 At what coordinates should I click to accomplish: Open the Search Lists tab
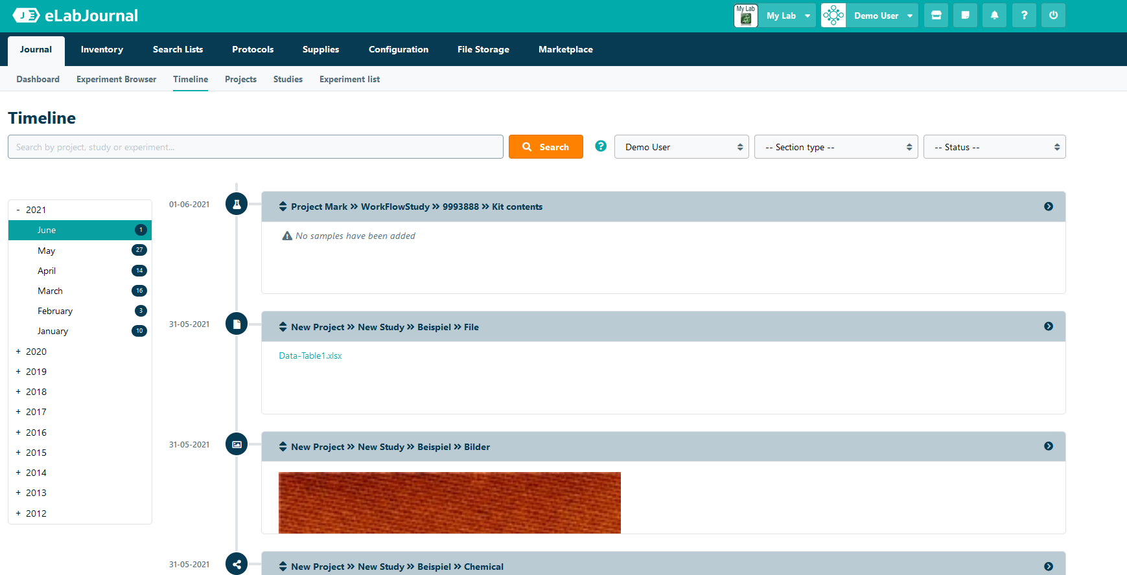178,50
